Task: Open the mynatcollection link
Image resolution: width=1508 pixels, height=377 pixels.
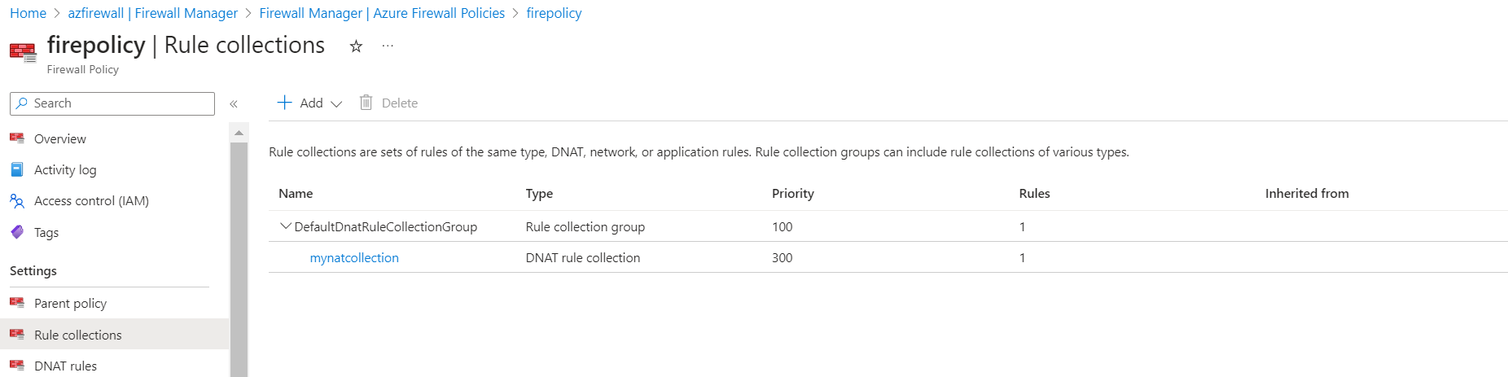Action: 354,258
